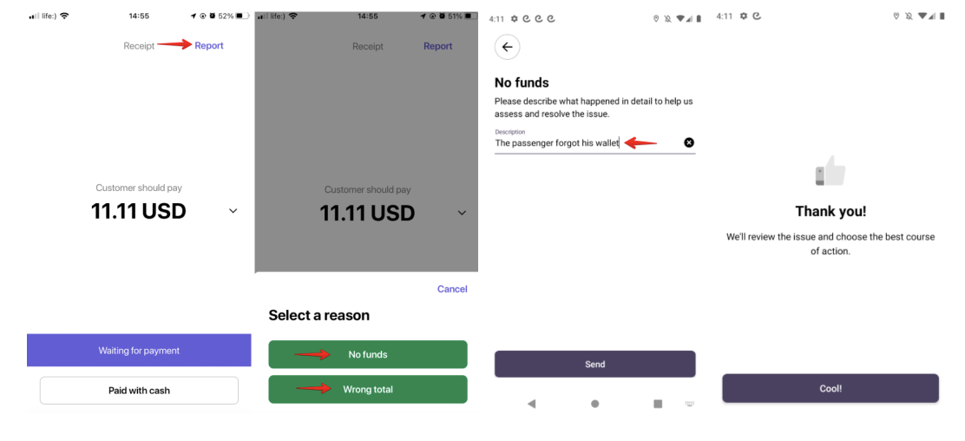This screenshot has width=965, height=441.
Task: Select the No funds reason
Action: pyautogui.click(x=368, y=354)
